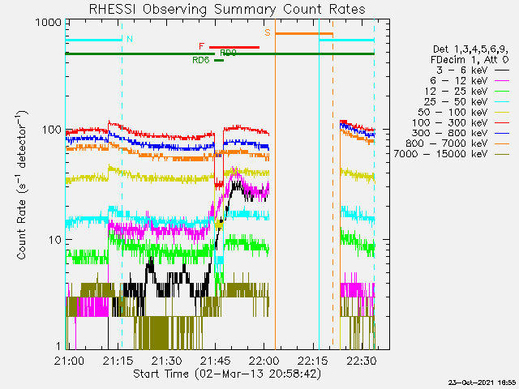
Task: Click the yellow 50 - 100 keV legend line
Action: point(502,113)
